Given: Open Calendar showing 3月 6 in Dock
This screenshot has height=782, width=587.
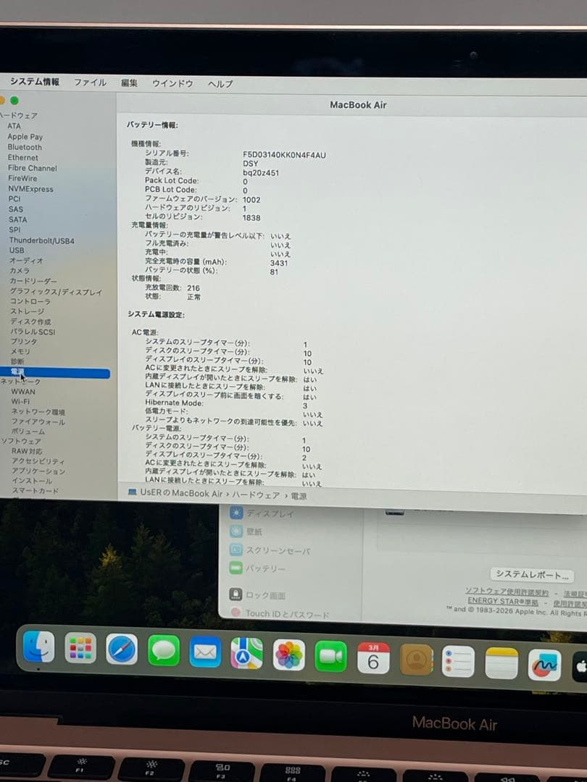Looking at the screenshot, I should point(373,657).
